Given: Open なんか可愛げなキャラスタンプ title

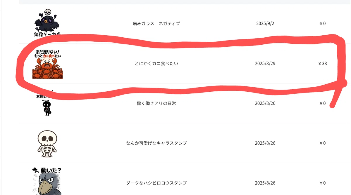Looking at the screenshot, I should (156, 143).
